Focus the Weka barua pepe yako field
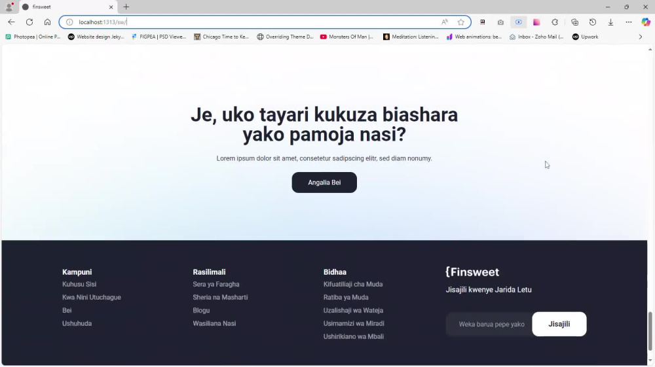655x367 pixels. pos(489,324)
